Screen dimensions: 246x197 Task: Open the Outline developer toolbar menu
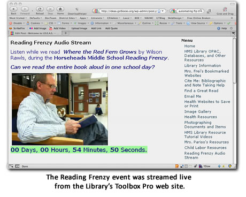tap(145, 23)
